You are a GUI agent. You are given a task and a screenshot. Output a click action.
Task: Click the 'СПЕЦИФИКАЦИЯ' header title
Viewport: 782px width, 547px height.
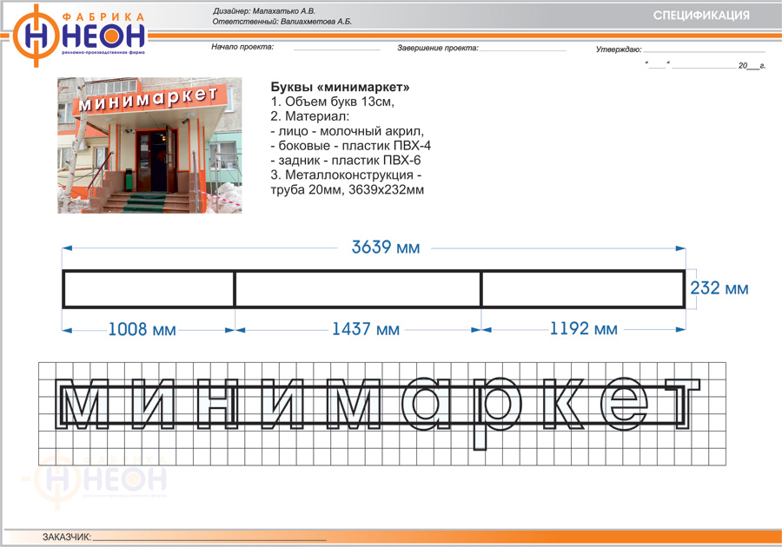coord(701,16)
